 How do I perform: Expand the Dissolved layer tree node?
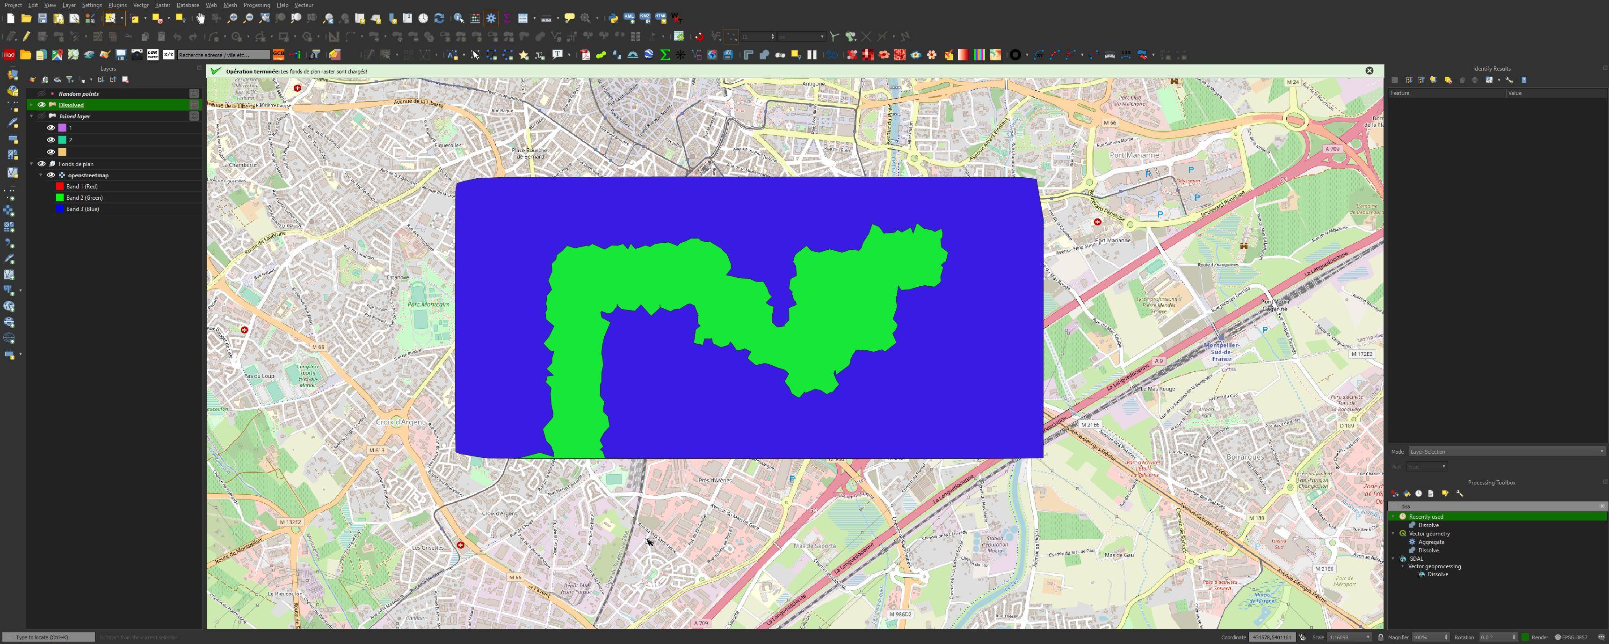32,105
